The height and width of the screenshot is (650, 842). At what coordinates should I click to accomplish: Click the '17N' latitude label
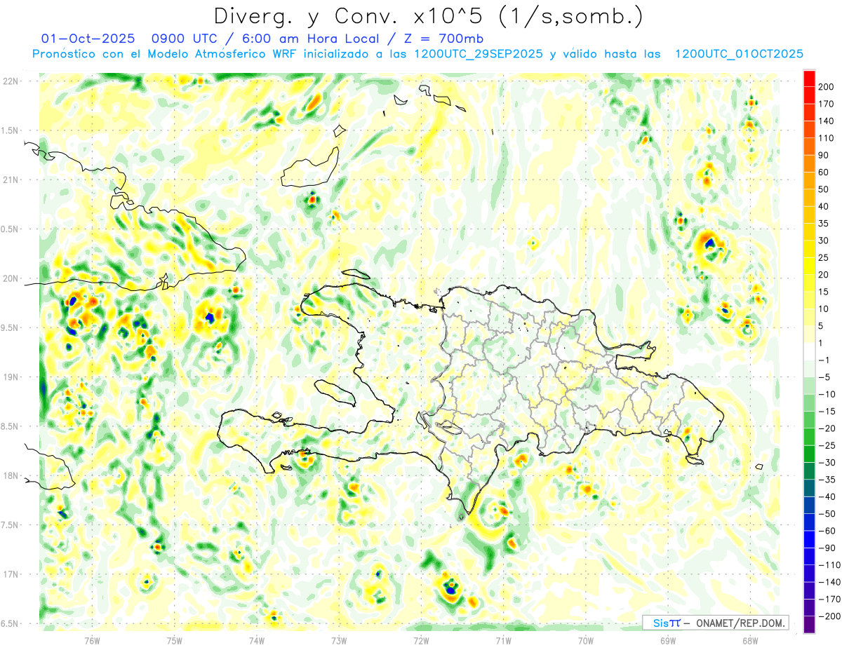pos(11,574)
